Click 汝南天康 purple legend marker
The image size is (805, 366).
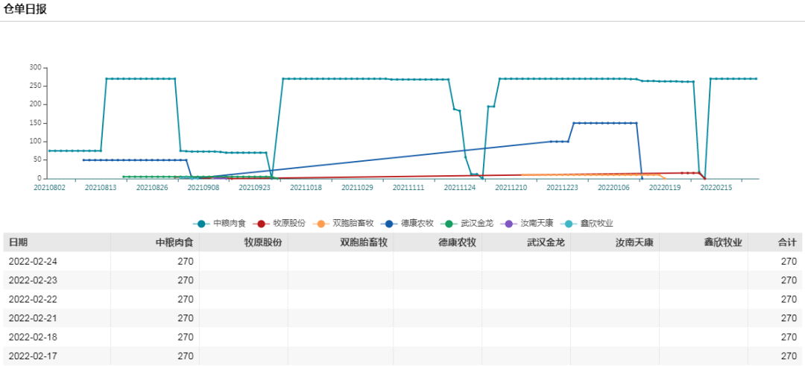coord(510,223)
